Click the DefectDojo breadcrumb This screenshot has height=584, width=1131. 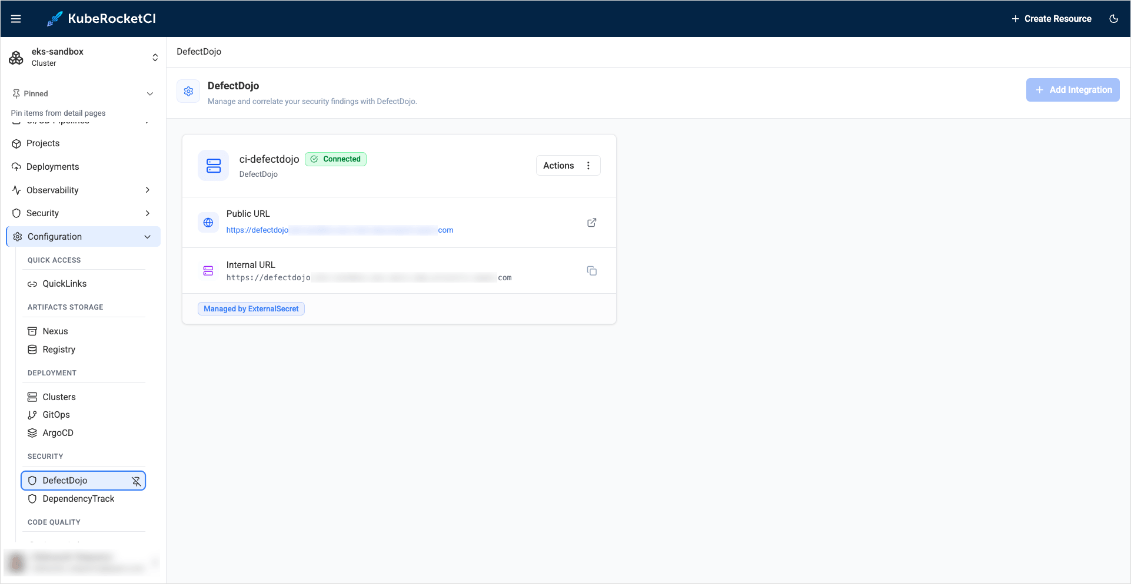[199, 52]
